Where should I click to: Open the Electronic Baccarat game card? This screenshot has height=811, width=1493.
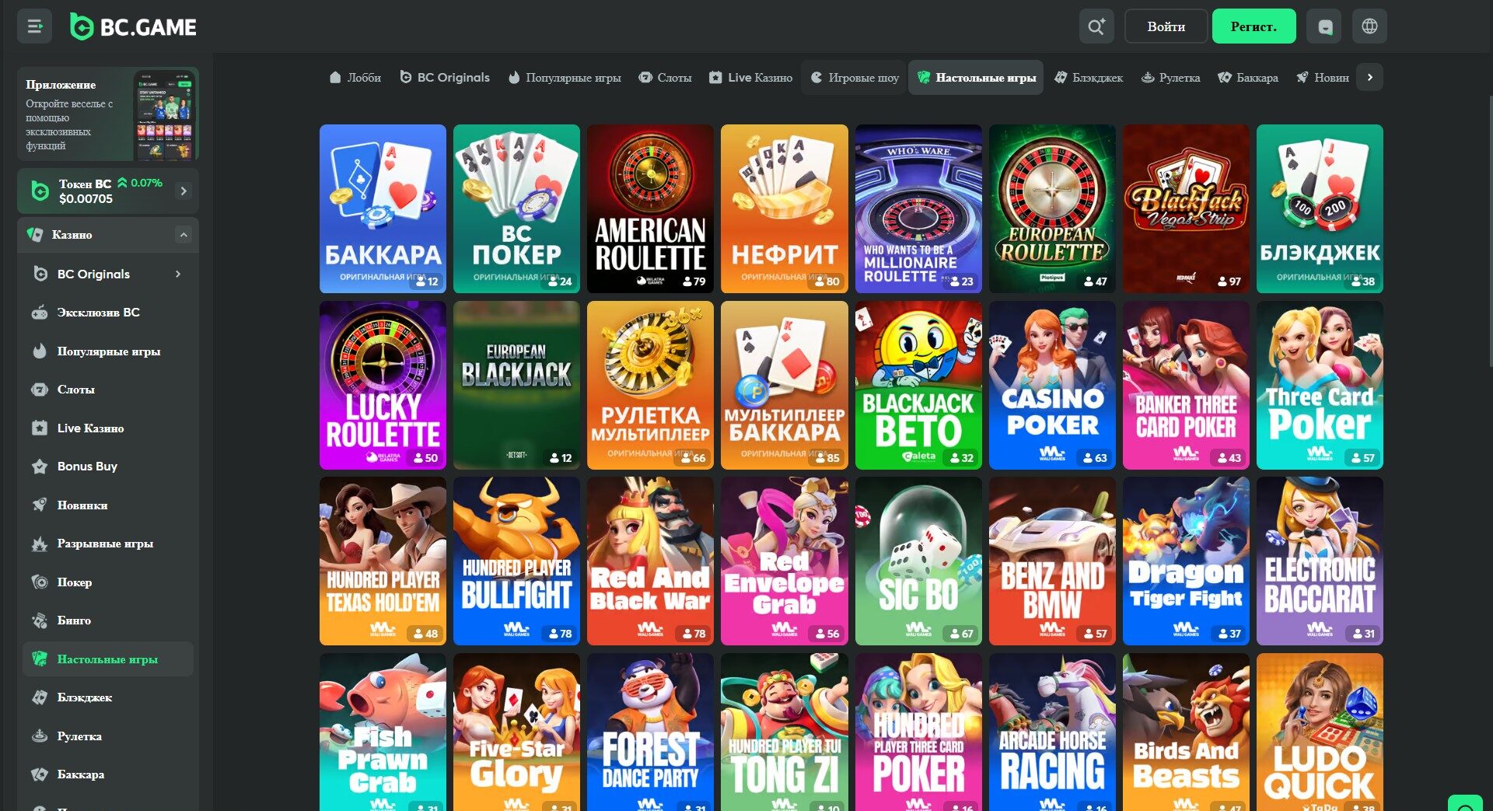coord(1320,561)
